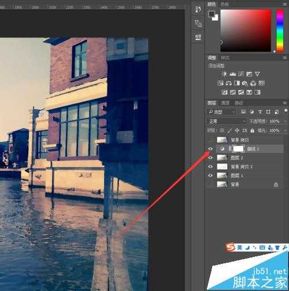Screen dimensions: 289x291
Task: Add a Curves adjustment layer
Action: tap(241, 74)
